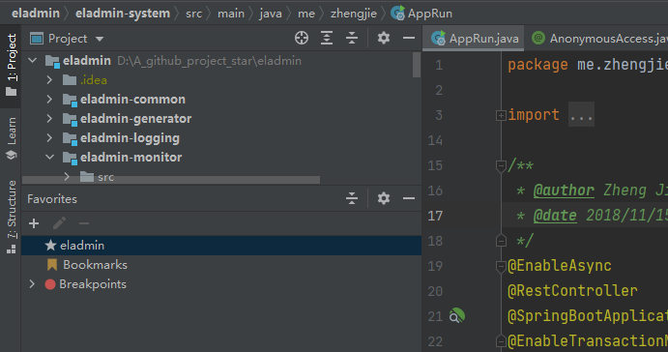Image resolution: width=668 pixels, height=352 pixels.
Task: Click 'main' in the breadcrumb path
Action: 231,14
